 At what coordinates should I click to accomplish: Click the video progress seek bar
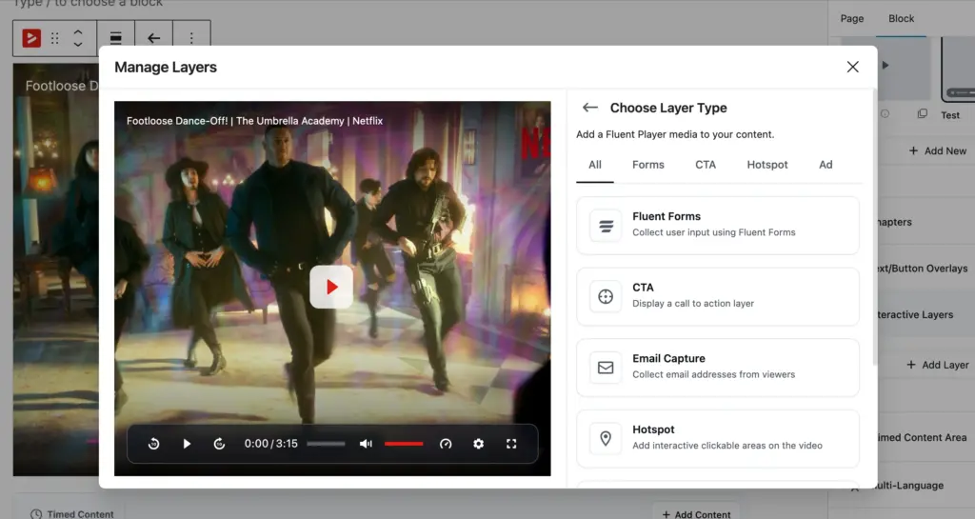click(326, 443)
